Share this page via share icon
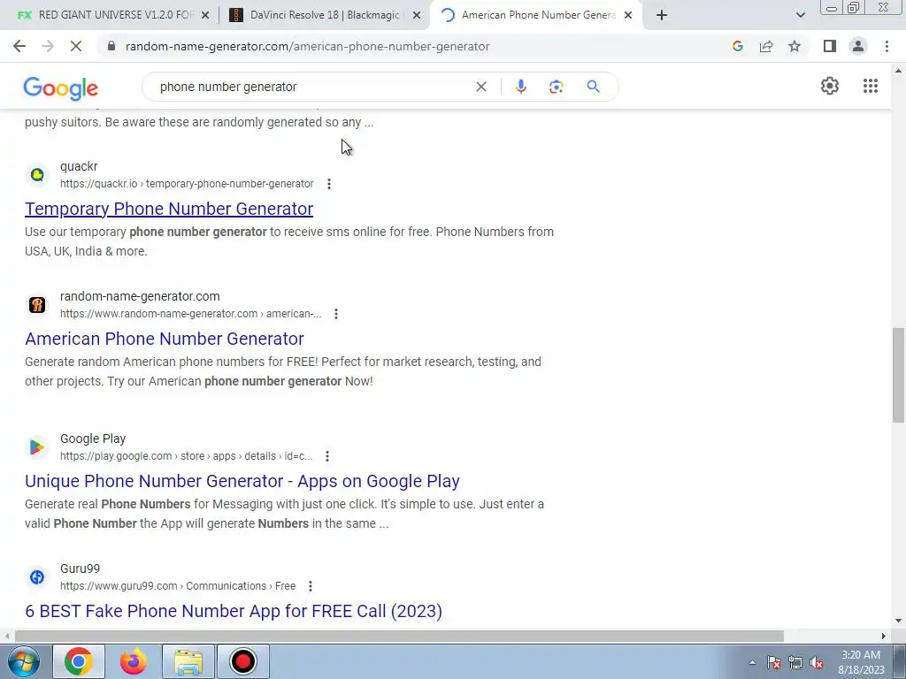Screen dimensions: 906x679 (x=766, y=46)
